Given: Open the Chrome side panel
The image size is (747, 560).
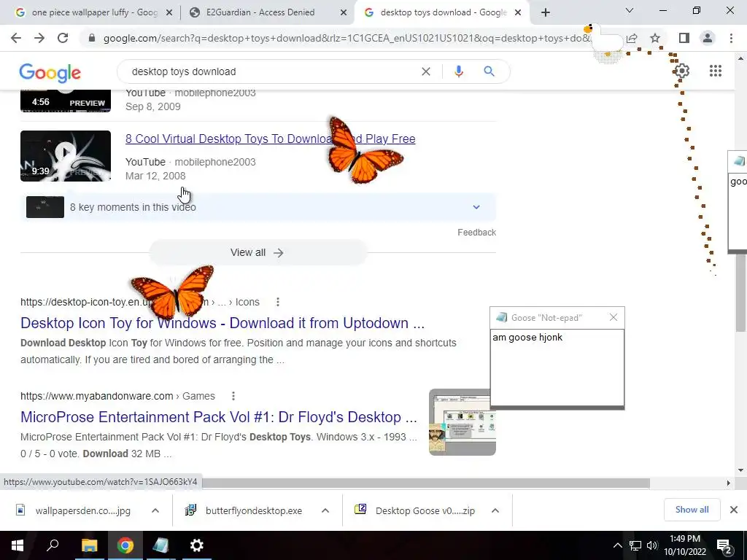Looking at the screenshot, I should [684, 38].
